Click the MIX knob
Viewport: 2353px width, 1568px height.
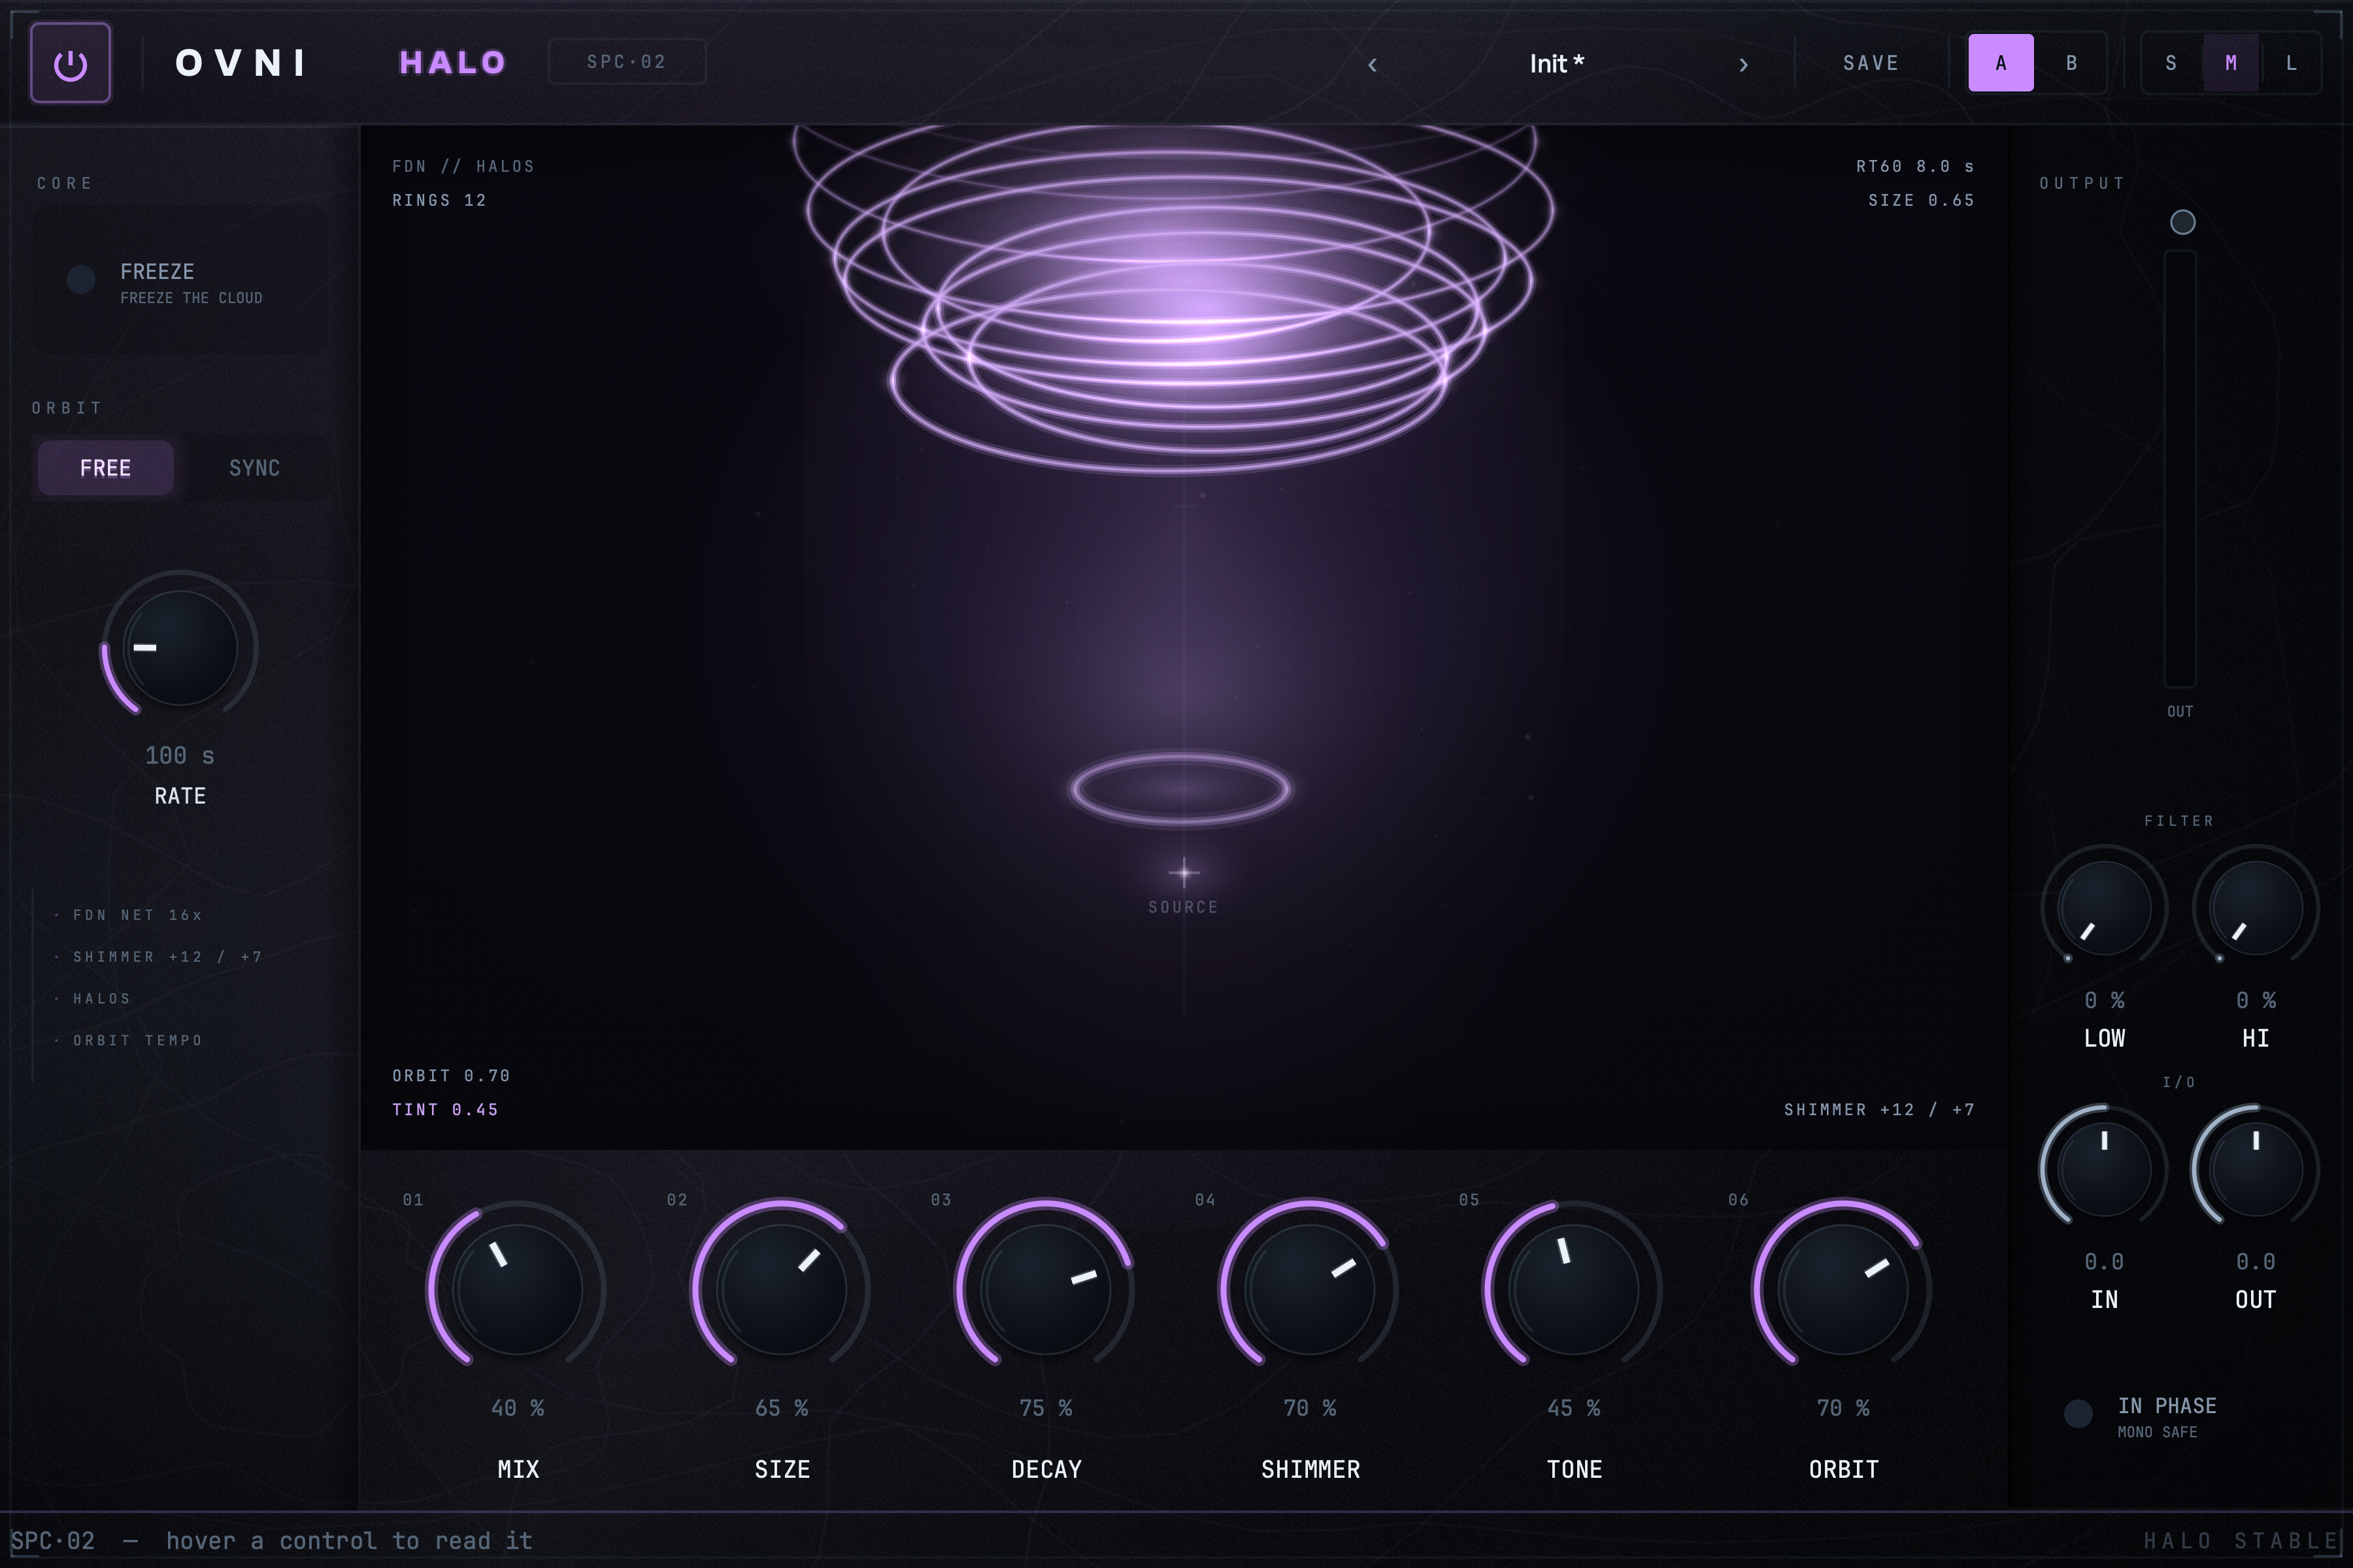coord(517,1289)
